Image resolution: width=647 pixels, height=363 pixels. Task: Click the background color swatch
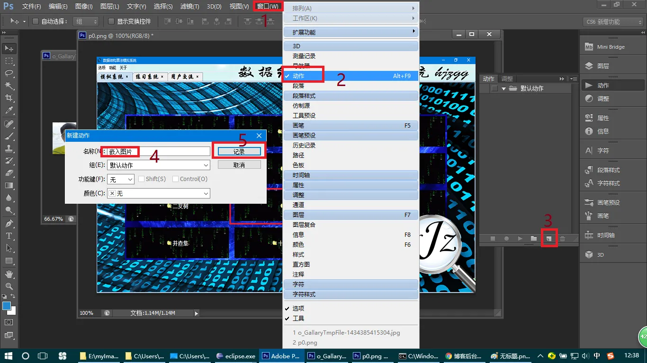(13, 311)
